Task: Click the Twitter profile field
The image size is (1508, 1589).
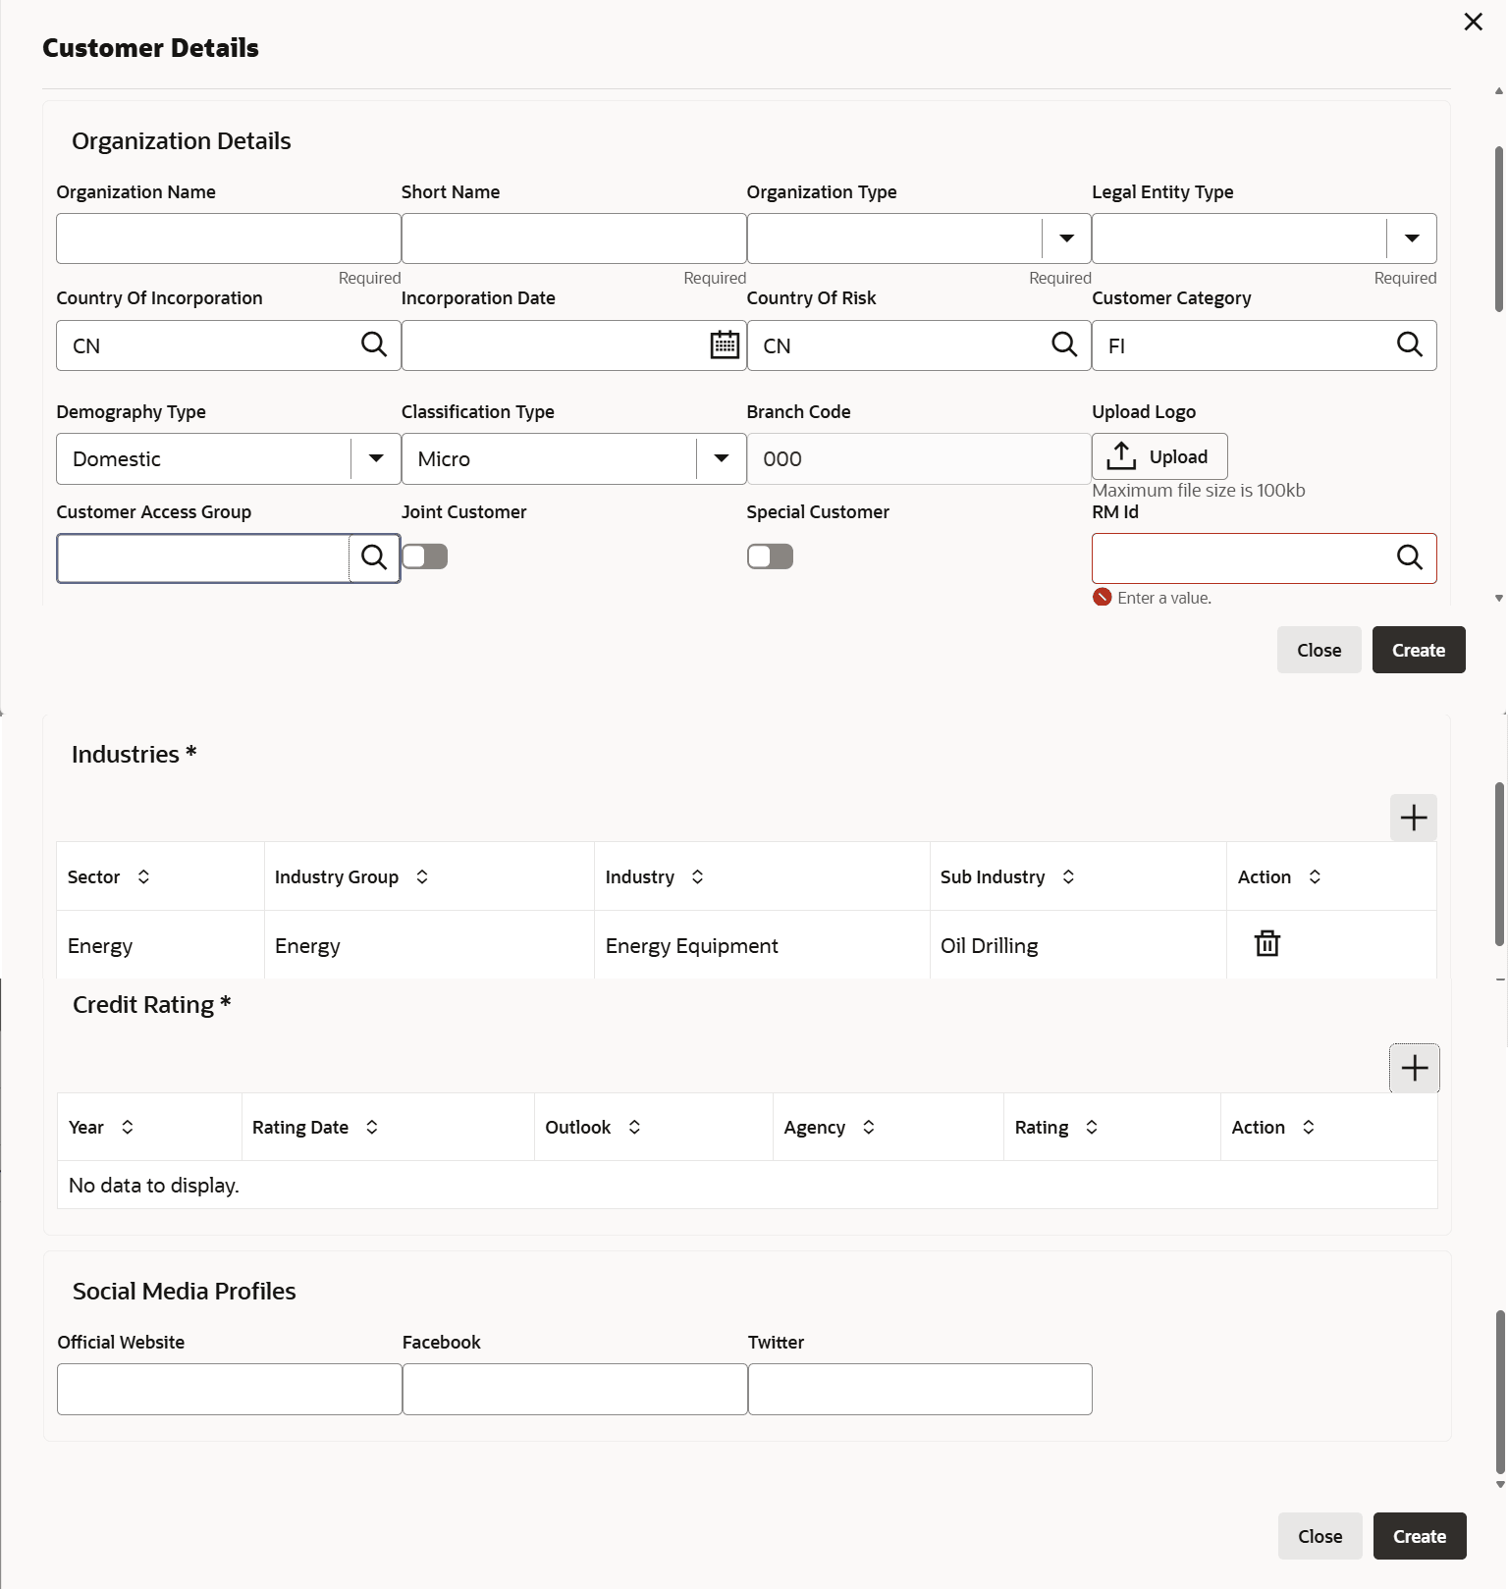Action: [x=920, y=1389]
